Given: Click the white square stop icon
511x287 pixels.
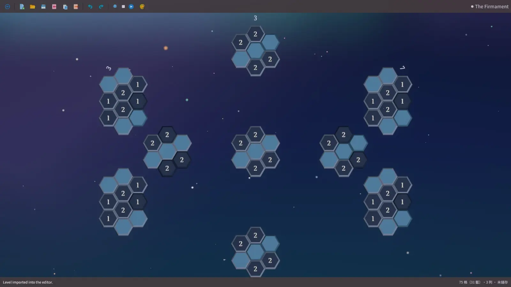Looking at the screenshot, I should point(123,6).
